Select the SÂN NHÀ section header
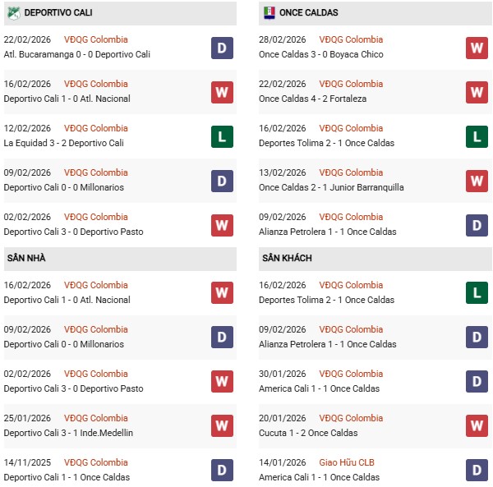 (25, 258)
